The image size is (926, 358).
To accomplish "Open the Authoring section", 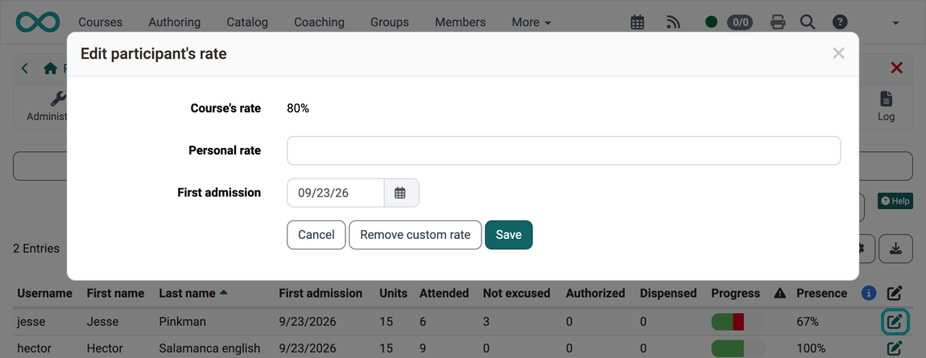I will click(174, 23).
